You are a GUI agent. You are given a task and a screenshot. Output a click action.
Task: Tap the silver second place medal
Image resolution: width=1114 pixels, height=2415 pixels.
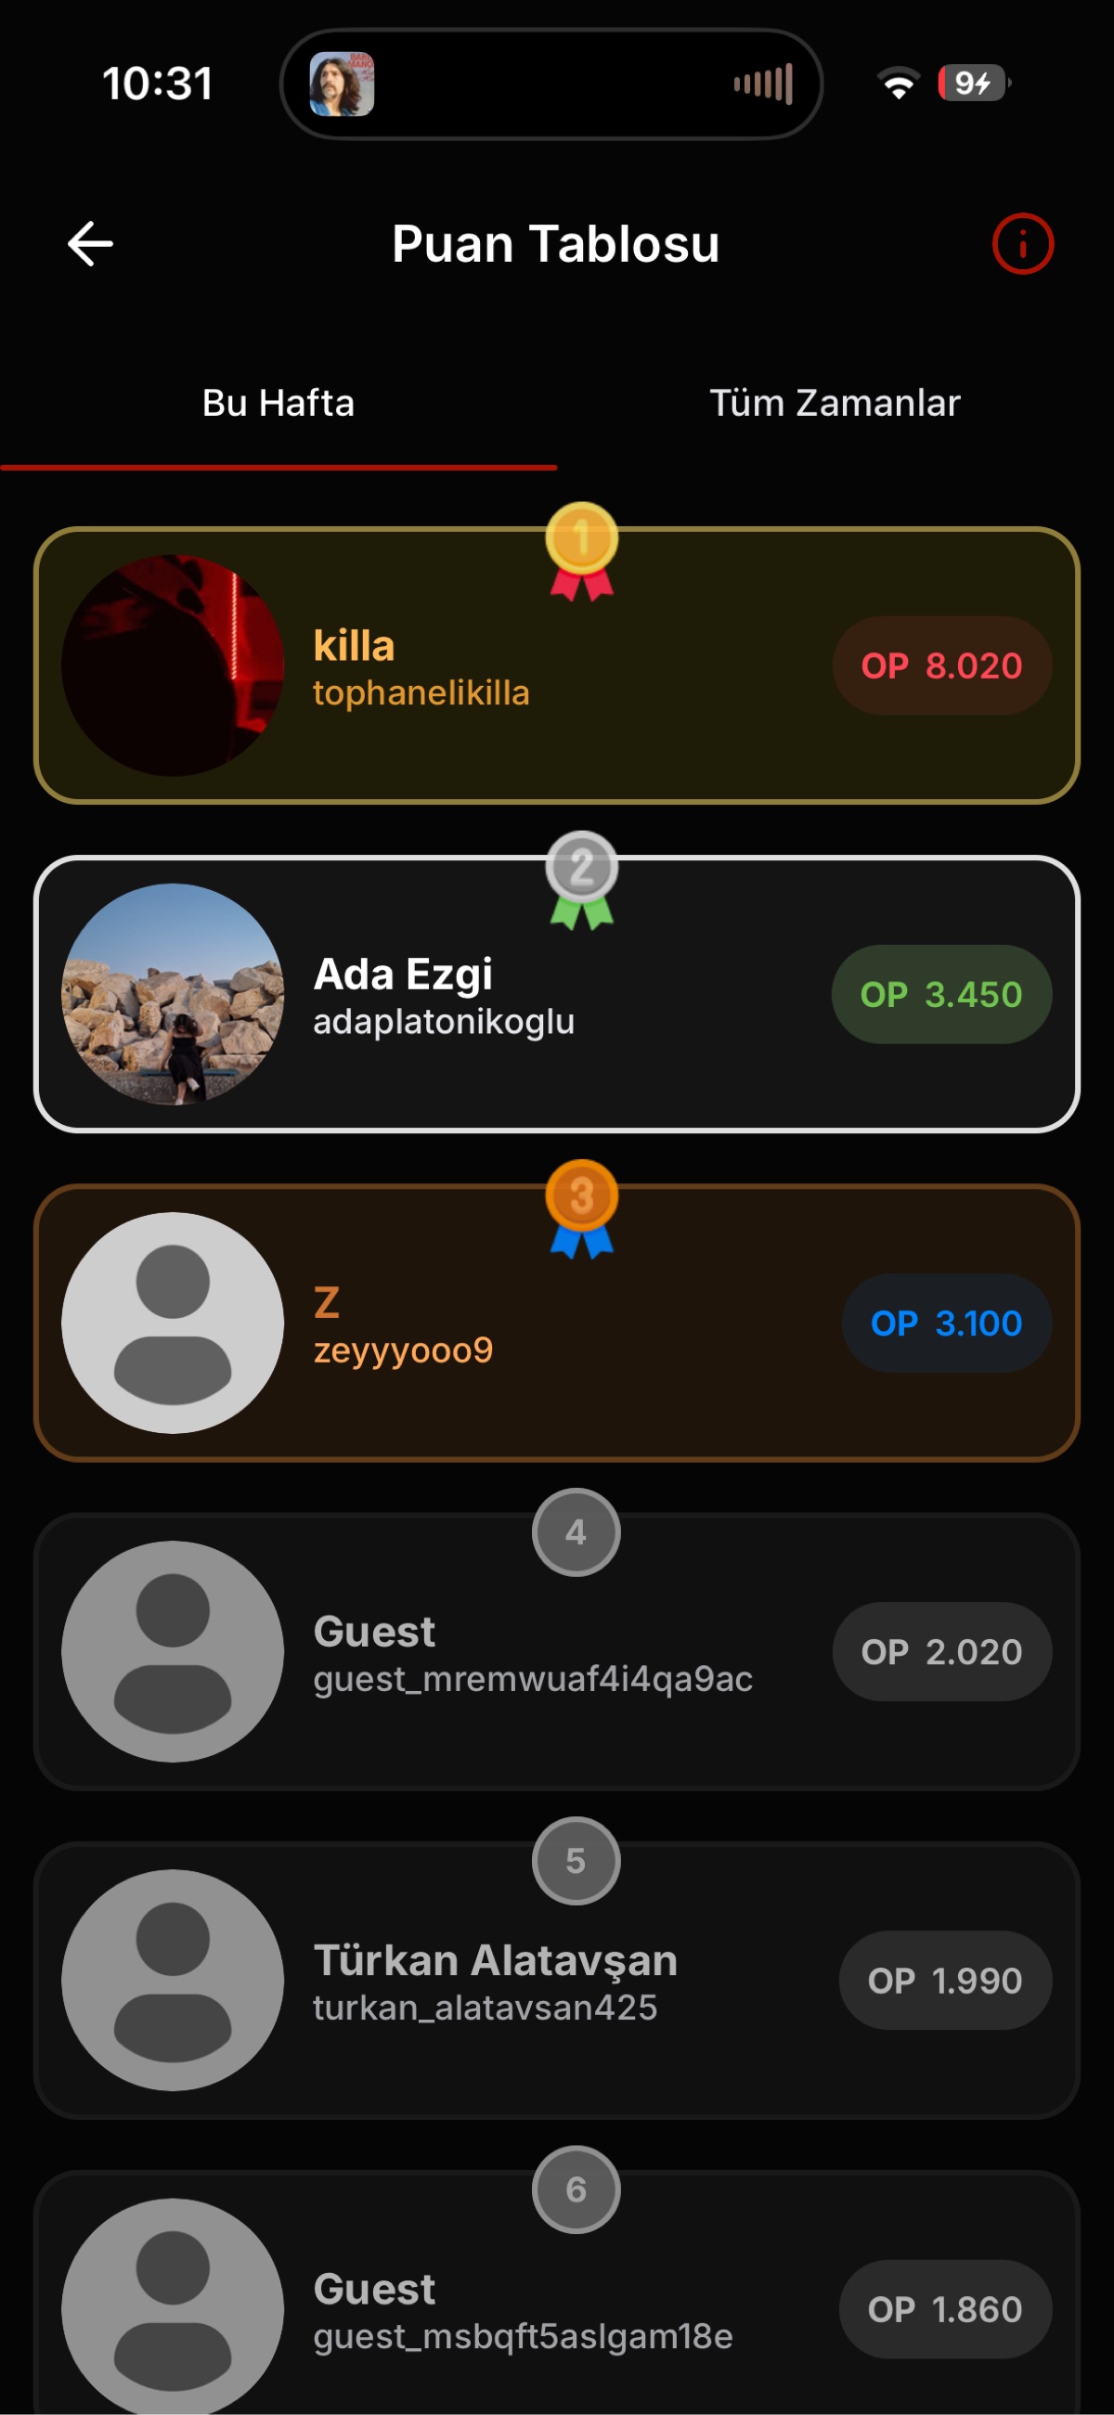[581, 880]
